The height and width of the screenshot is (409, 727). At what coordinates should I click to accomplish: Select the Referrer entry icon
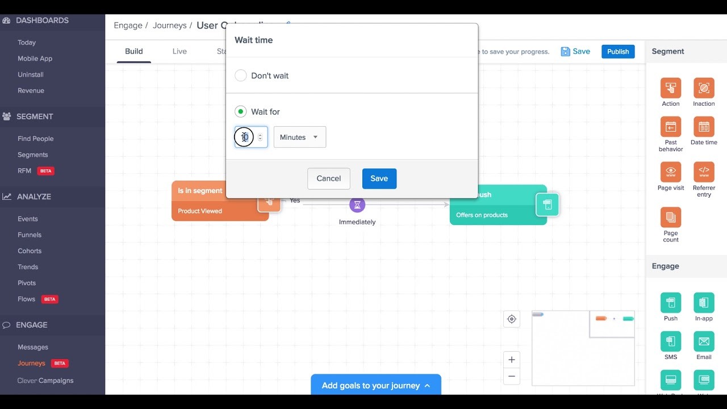click(x=703, y=172)
